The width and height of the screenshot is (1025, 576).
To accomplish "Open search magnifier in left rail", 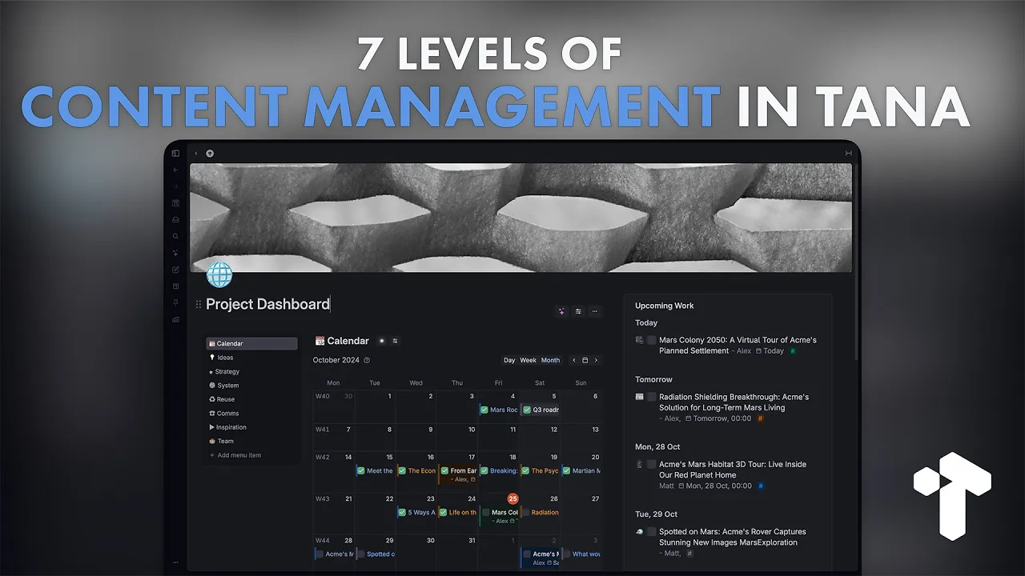I will coord(175,237).
